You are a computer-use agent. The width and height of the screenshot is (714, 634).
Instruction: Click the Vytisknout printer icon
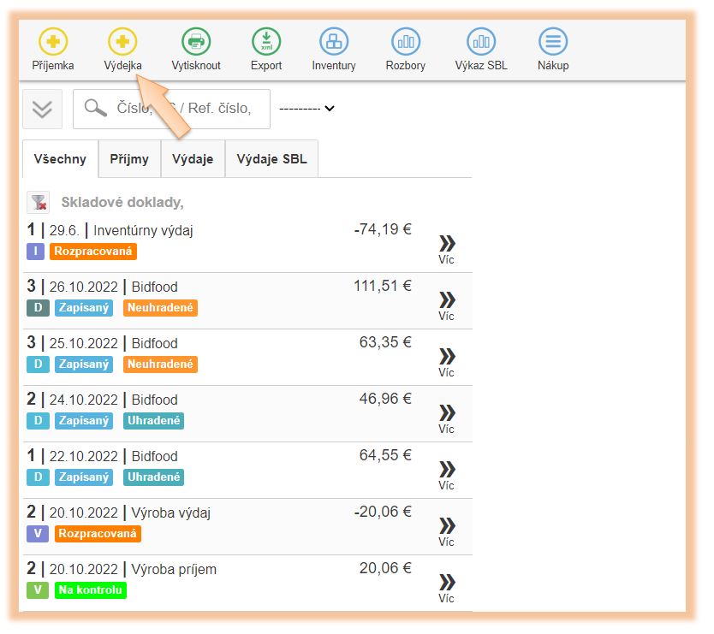point(196,41)
